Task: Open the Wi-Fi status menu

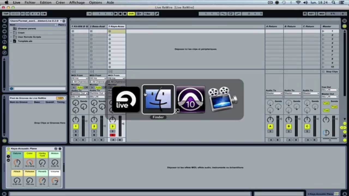Action: [x=298, y=2]
